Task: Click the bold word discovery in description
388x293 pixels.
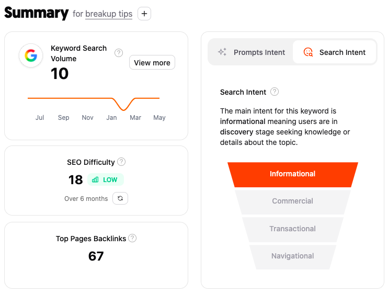Action: click(x=236, y=132)
